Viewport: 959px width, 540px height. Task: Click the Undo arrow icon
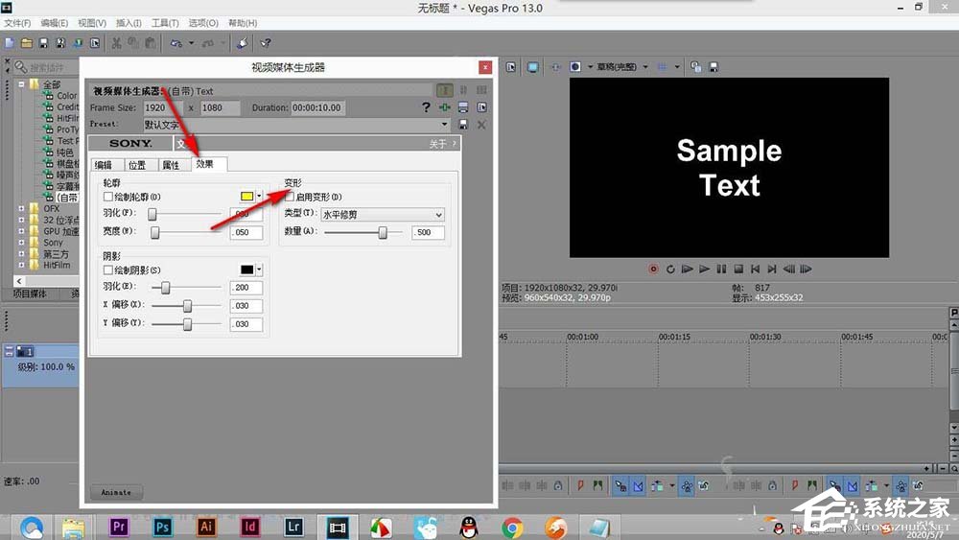coord(176,43)
